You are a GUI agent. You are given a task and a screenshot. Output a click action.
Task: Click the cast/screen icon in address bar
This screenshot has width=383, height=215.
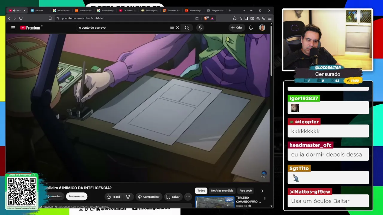click(197, 18)
